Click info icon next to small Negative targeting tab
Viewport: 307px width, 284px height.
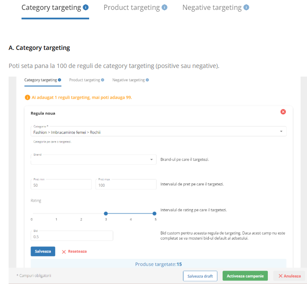(147, 80)
